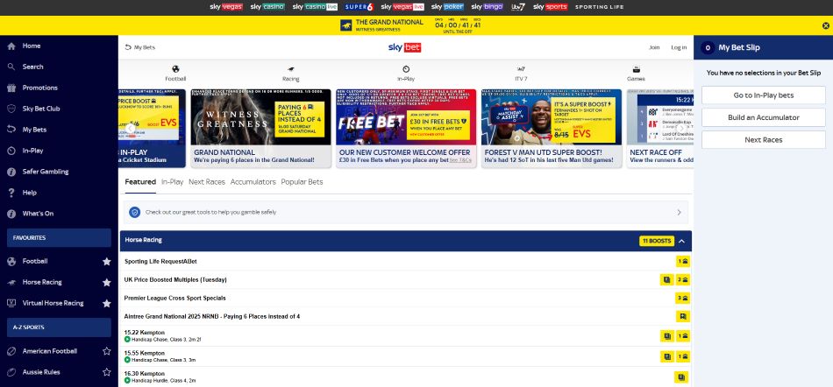Open the Sky Sports link
The height and width of the screenshot is (387, 833).
551,7
